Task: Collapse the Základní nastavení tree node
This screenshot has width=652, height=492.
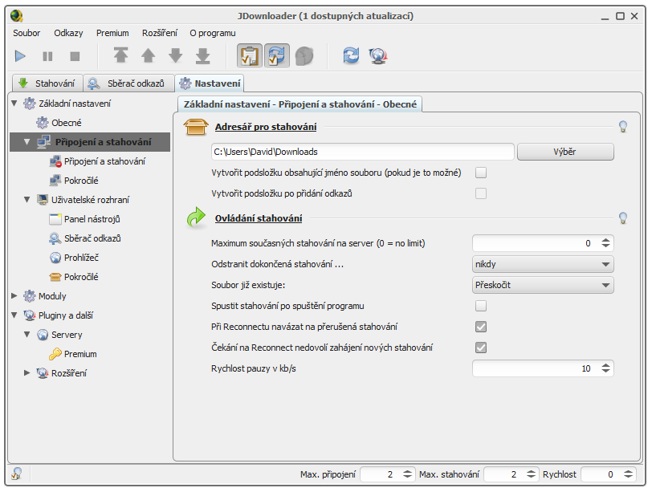Action: coord(14,103)
